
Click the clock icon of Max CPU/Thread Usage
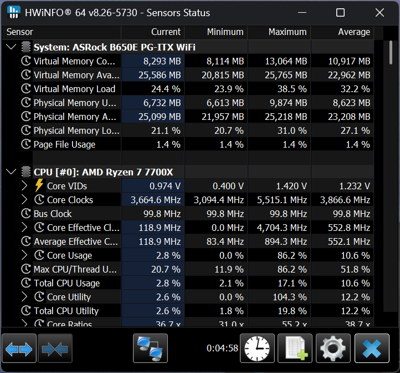(26, 269)
